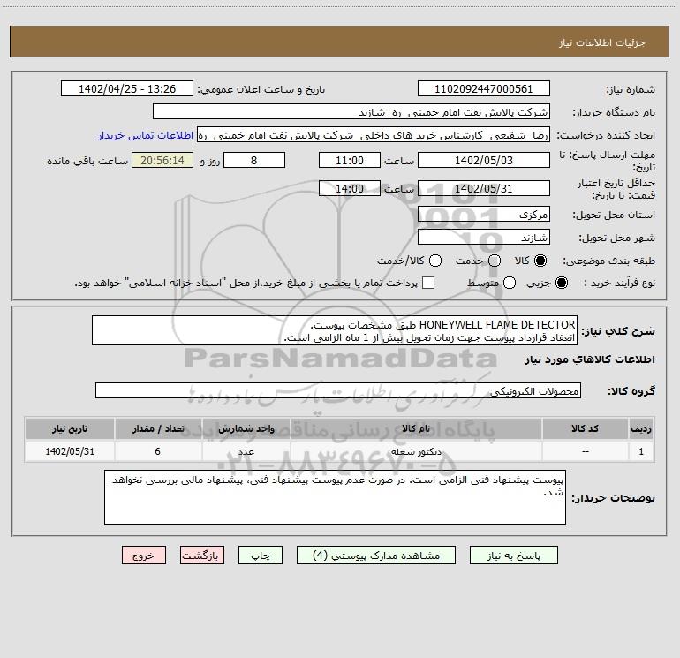
Task: Click the need number field 1102092447000561
Action: click(484, 88)
